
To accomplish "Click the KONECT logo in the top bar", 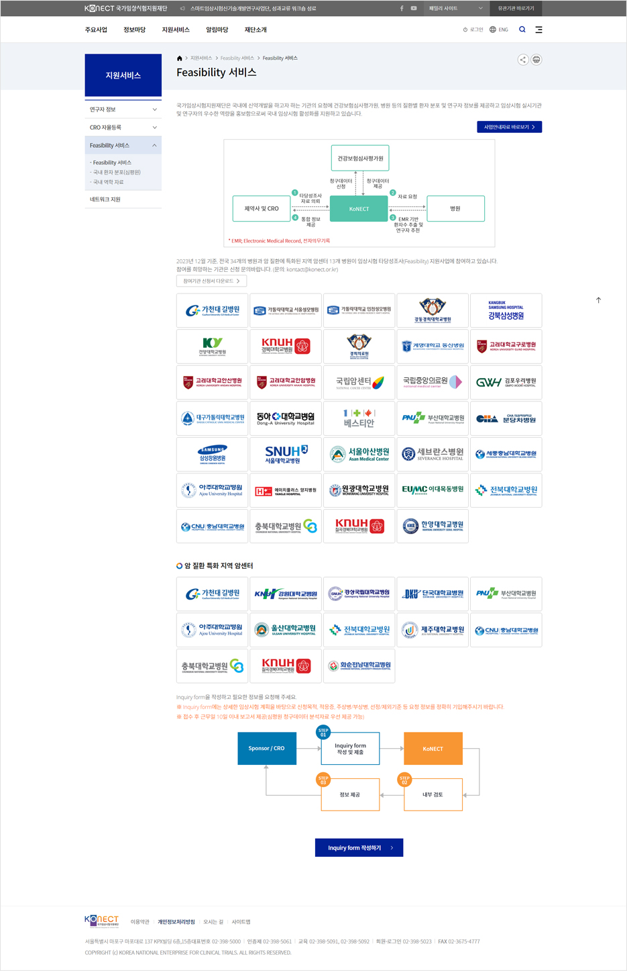I will pos(126,9).
